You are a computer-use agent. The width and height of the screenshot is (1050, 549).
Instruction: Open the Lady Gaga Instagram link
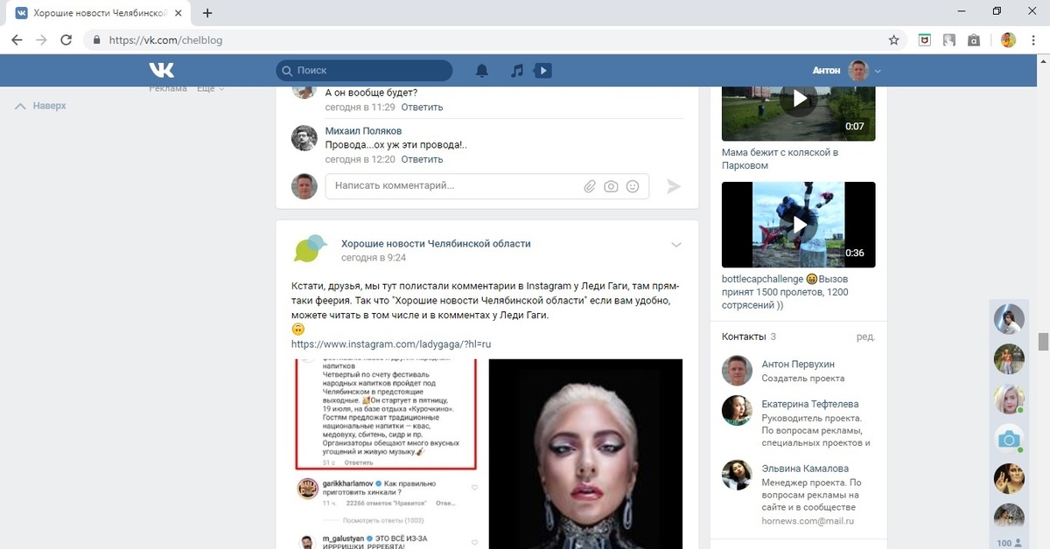tap(391, 344)
